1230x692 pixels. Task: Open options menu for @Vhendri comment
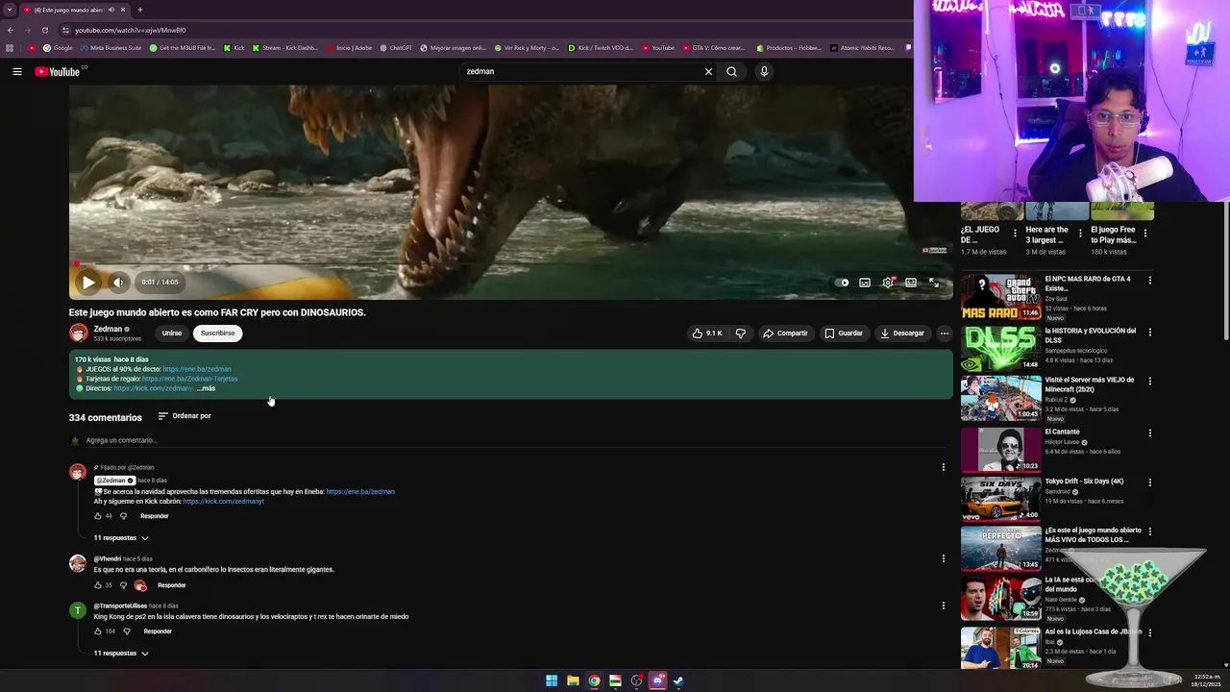[943, 558]
